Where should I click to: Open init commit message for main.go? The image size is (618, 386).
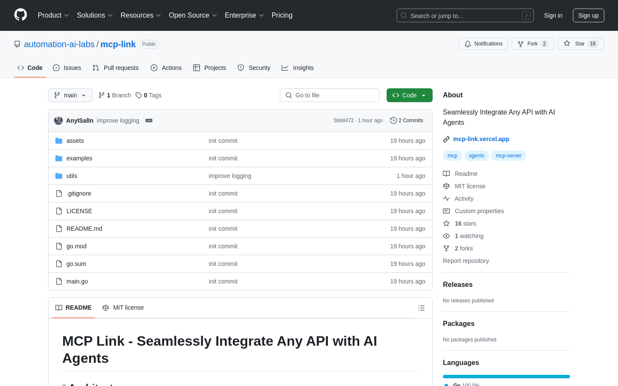pyautogui.click(x=223, y=281)
